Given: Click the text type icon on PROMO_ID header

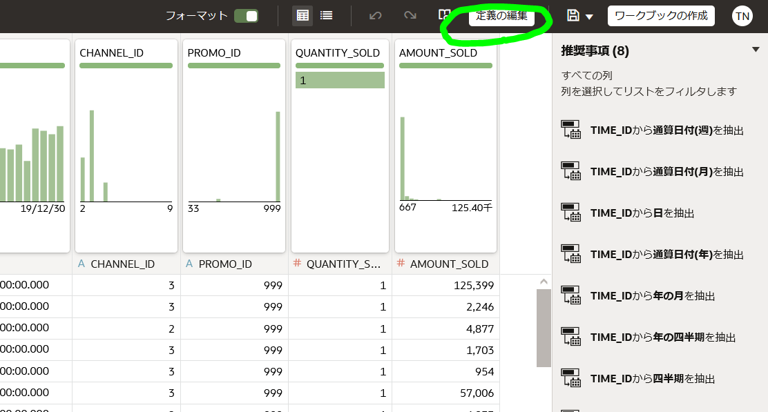Looking at the screenshot, I should [x=189, y=264].
